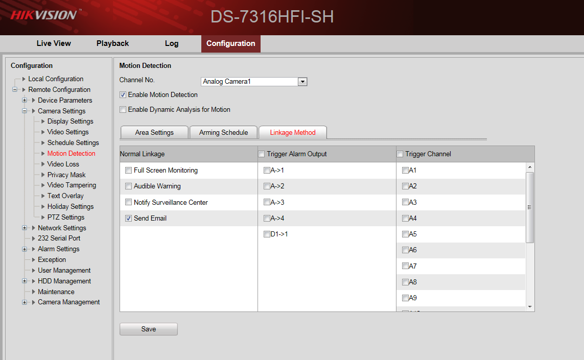Click Trigger Channel scrollbar thumb
The height and width of the screenshot is (360, 584).
click(x=530, y=207)
